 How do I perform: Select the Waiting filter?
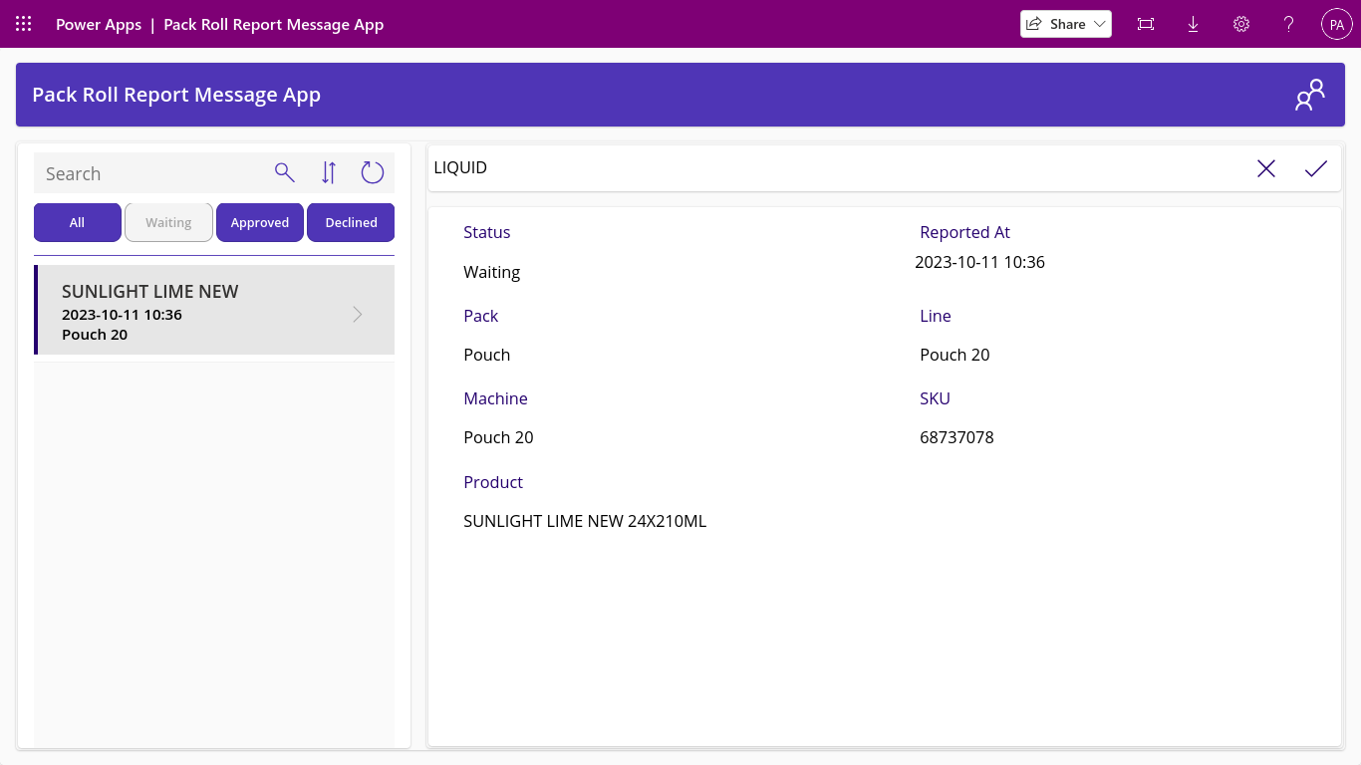[x=168, y=222]
